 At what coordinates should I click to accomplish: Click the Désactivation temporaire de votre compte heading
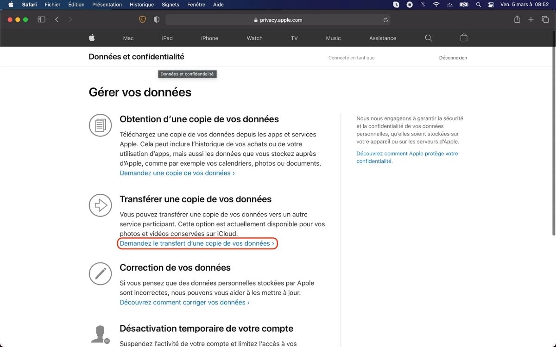207,329
